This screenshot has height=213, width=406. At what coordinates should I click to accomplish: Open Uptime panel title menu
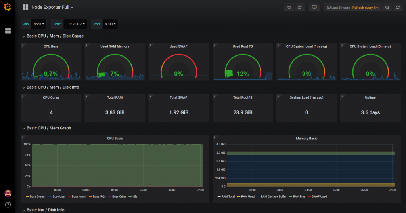370,97
